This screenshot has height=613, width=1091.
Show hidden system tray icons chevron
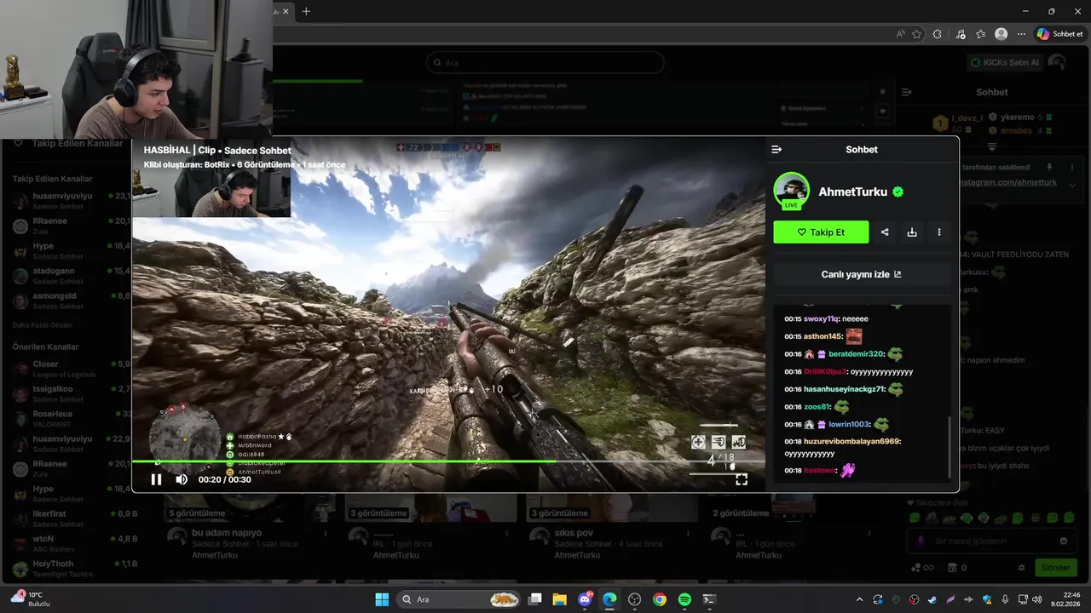[859, 599]
